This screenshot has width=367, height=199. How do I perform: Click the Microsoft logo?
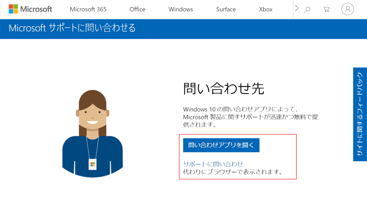tap(30, 9)
